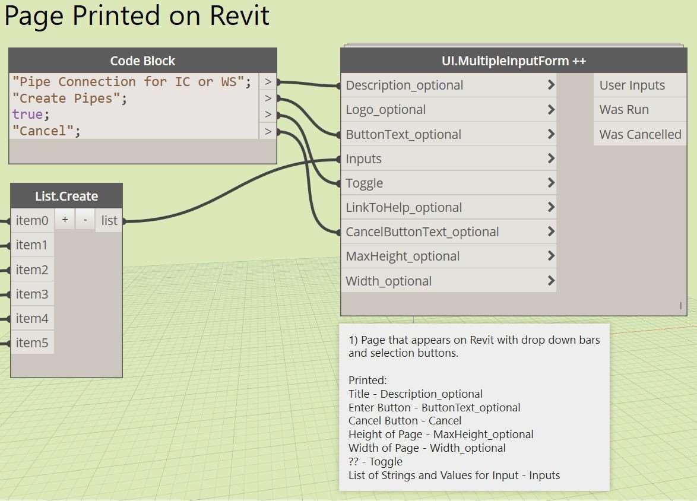697x501 pixels.
Task: Select the User Inputs output port
Action: click(x=640, y=85)
